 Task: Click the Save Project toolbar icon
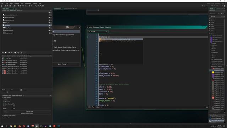[x=10, y=6]
